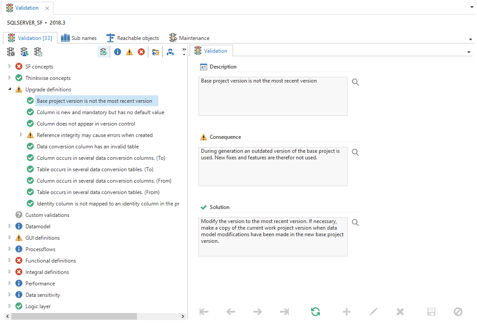Click the traffic light with checkmark icon
This screenshot has width=477, height=324.
point(38,52)
